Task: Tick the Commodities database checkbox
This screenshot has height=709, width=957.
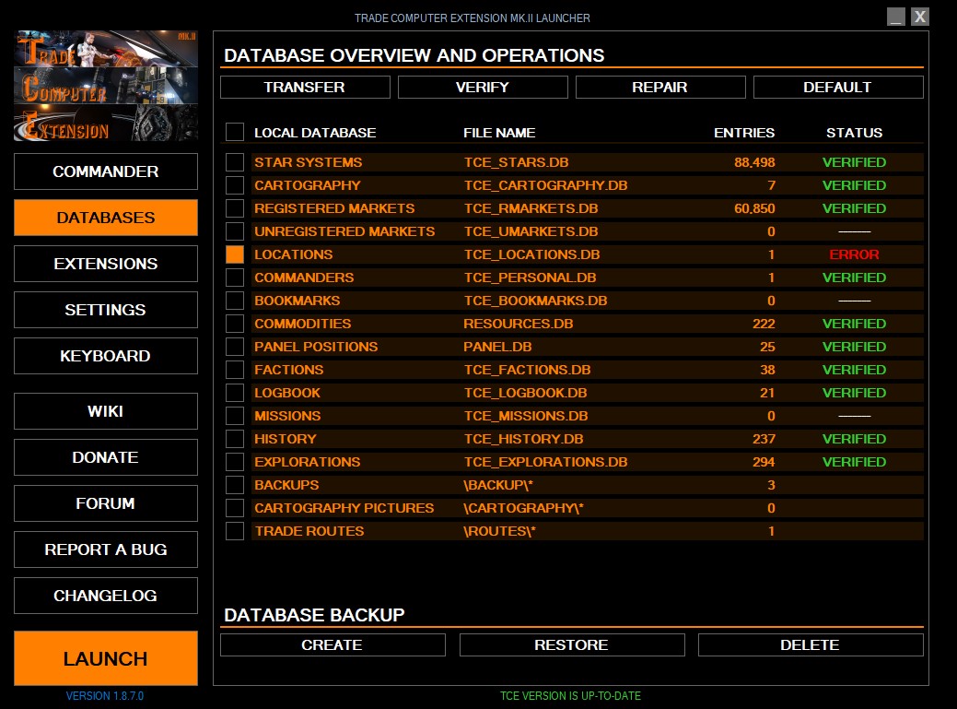Action: pyautogui.click(x=235, y=324)
